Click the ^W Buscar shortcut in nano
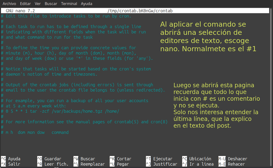This screenshot has height=168, width=273. pyautogui.click(x=84, y=159)
